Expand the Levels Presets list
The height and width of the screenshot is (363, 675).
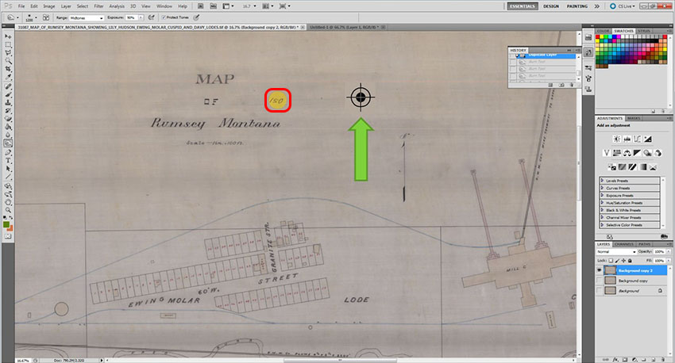click(x=602, y=180)
